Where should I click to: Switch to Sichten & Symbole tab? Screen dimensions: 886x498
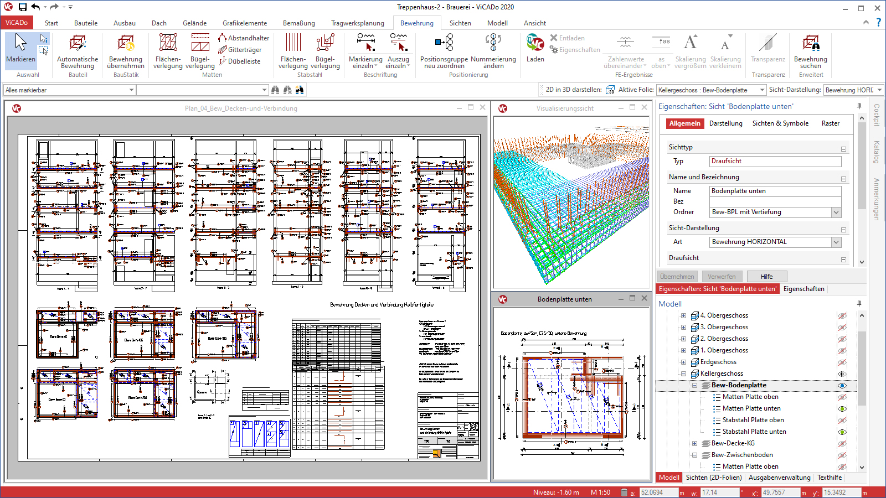click(x=780, y=123)
